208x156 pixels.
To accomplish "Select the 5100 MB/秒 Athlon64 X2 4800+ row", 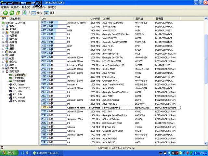I will [110, 23].
